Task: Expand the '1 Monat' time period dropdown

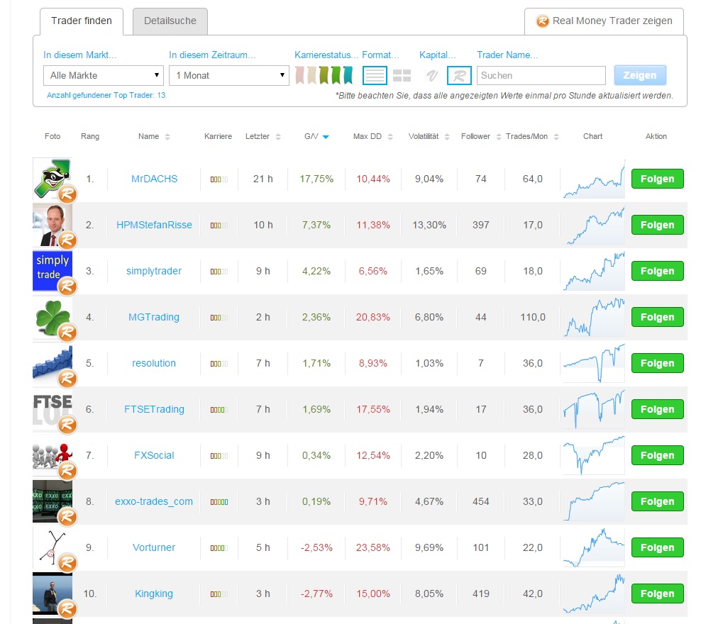Action: [x=229, y=75]
